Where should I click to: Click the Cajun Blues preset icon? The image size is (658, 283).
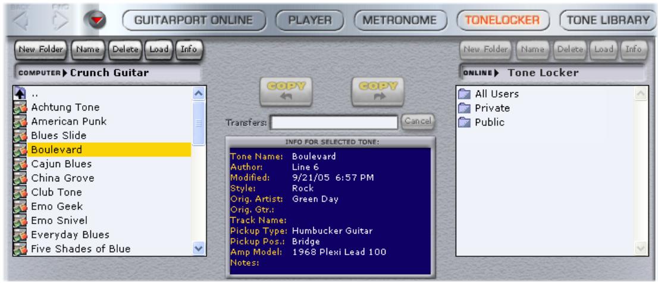[x=20, y=164]
